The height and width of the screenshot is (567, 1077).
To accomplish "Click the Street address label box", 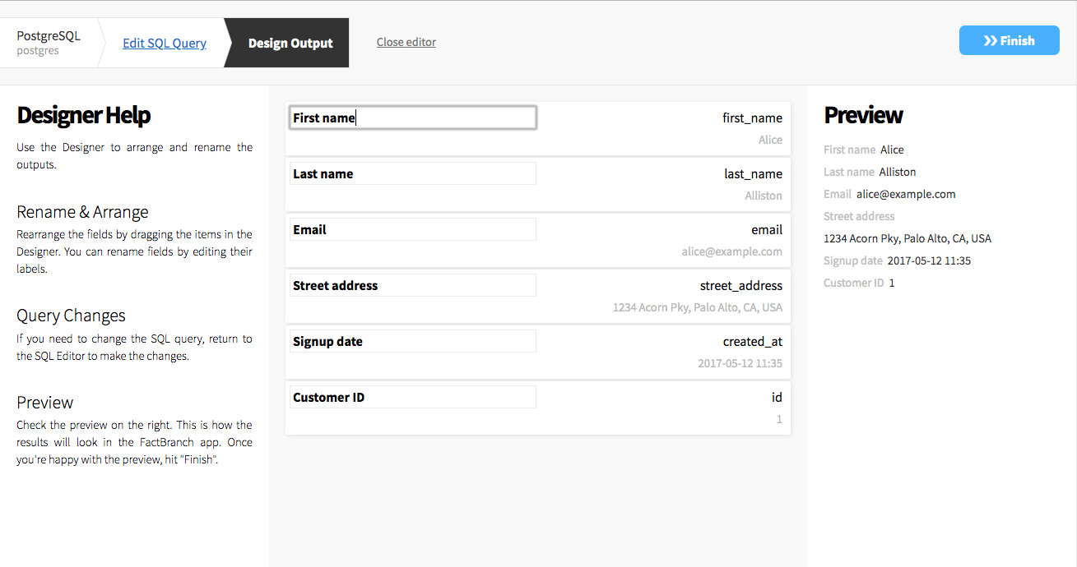I will click(x=411, y=284).
